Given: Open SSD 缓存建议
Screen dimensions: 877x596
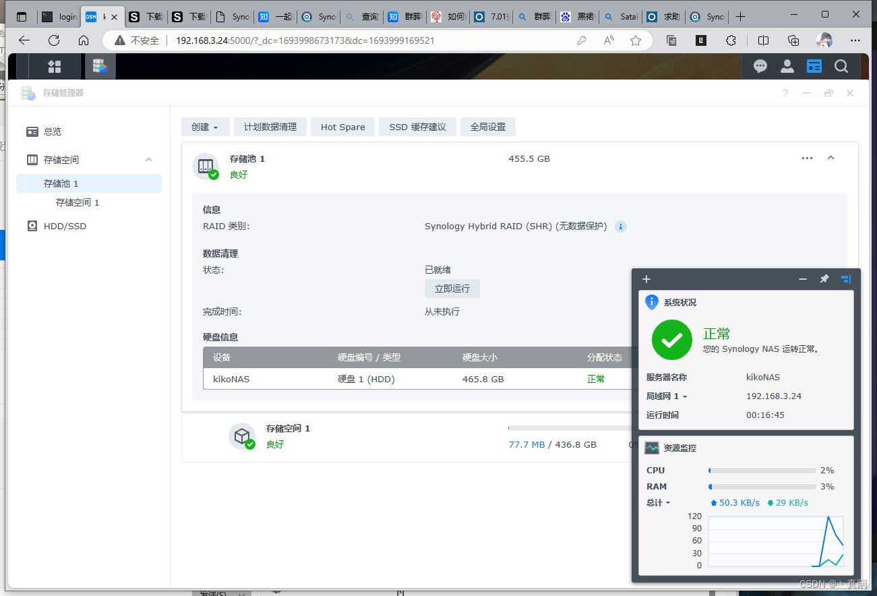Looking at the screenshot, I should point(418,127).
